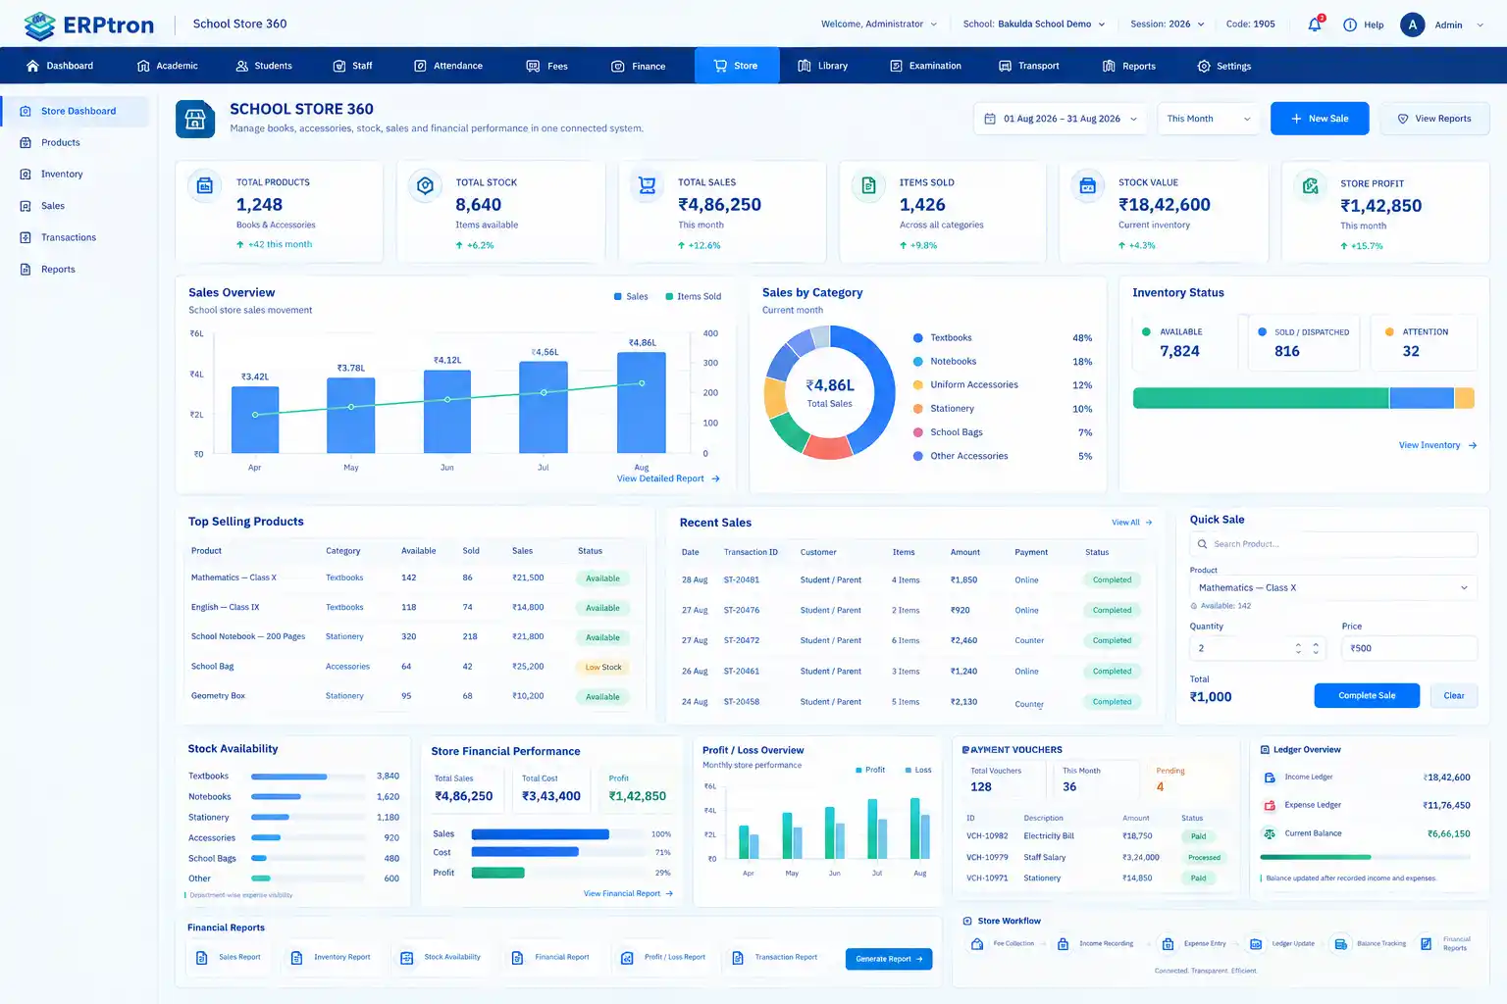
Task: Expand the Welcome, Administrator dropdown
Action: pos(879,25)
